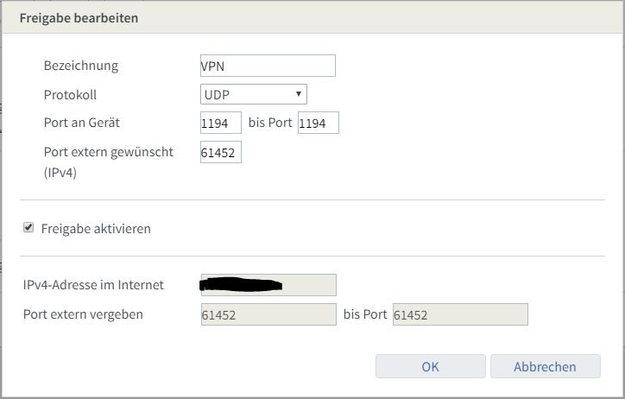
Task: Click the Port extern vergeben start field
Action: coord(268,314)
